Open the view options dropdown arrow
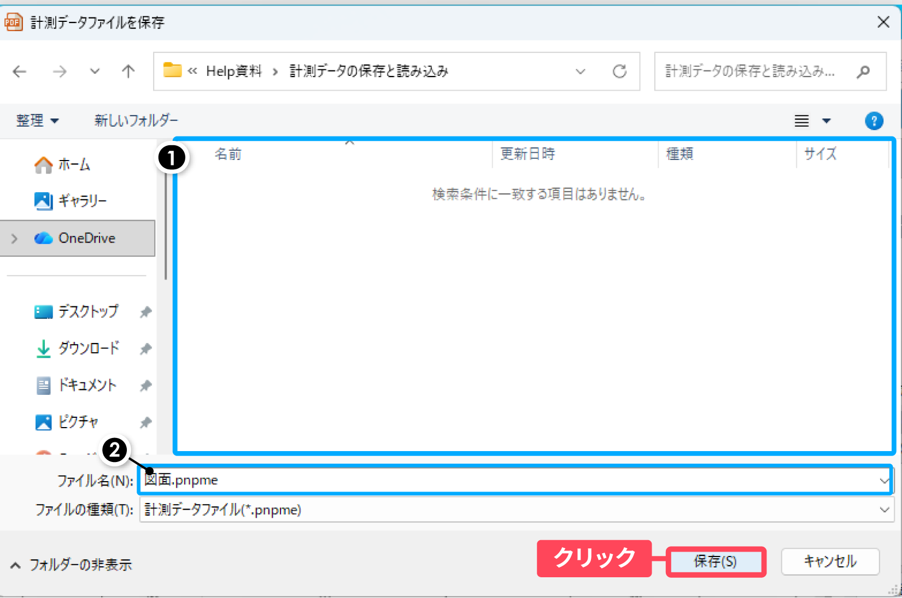The height and width of the screenshot is (598, 902). [x=827, y=121]
